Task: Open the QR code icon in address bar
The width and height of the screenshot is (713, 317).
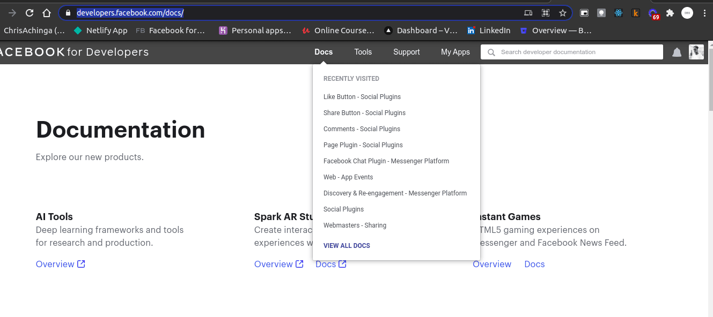Action: tap(546, 13)
